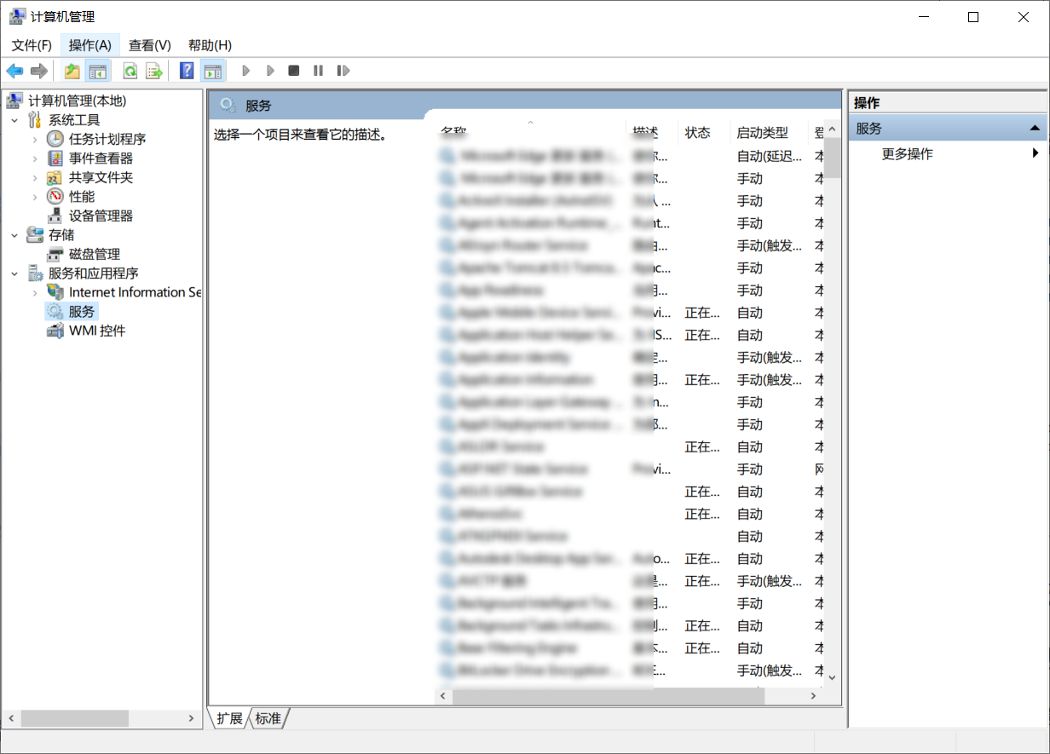
Task: Open the 文件(F) menu
Action: pos(32,45)
